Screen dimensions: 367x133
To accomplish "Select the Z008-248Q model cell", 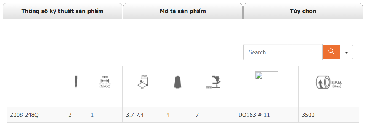I will coord(36,115).
